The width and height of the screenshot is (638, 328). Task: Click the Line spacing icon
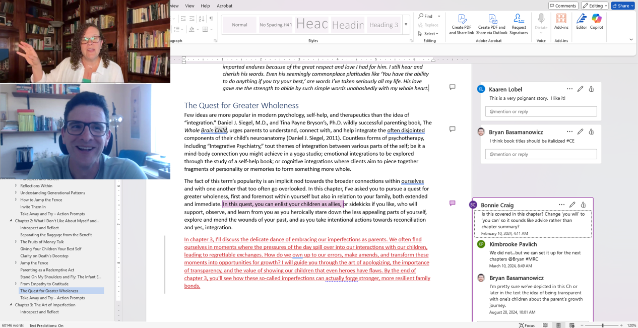(177, 30)
